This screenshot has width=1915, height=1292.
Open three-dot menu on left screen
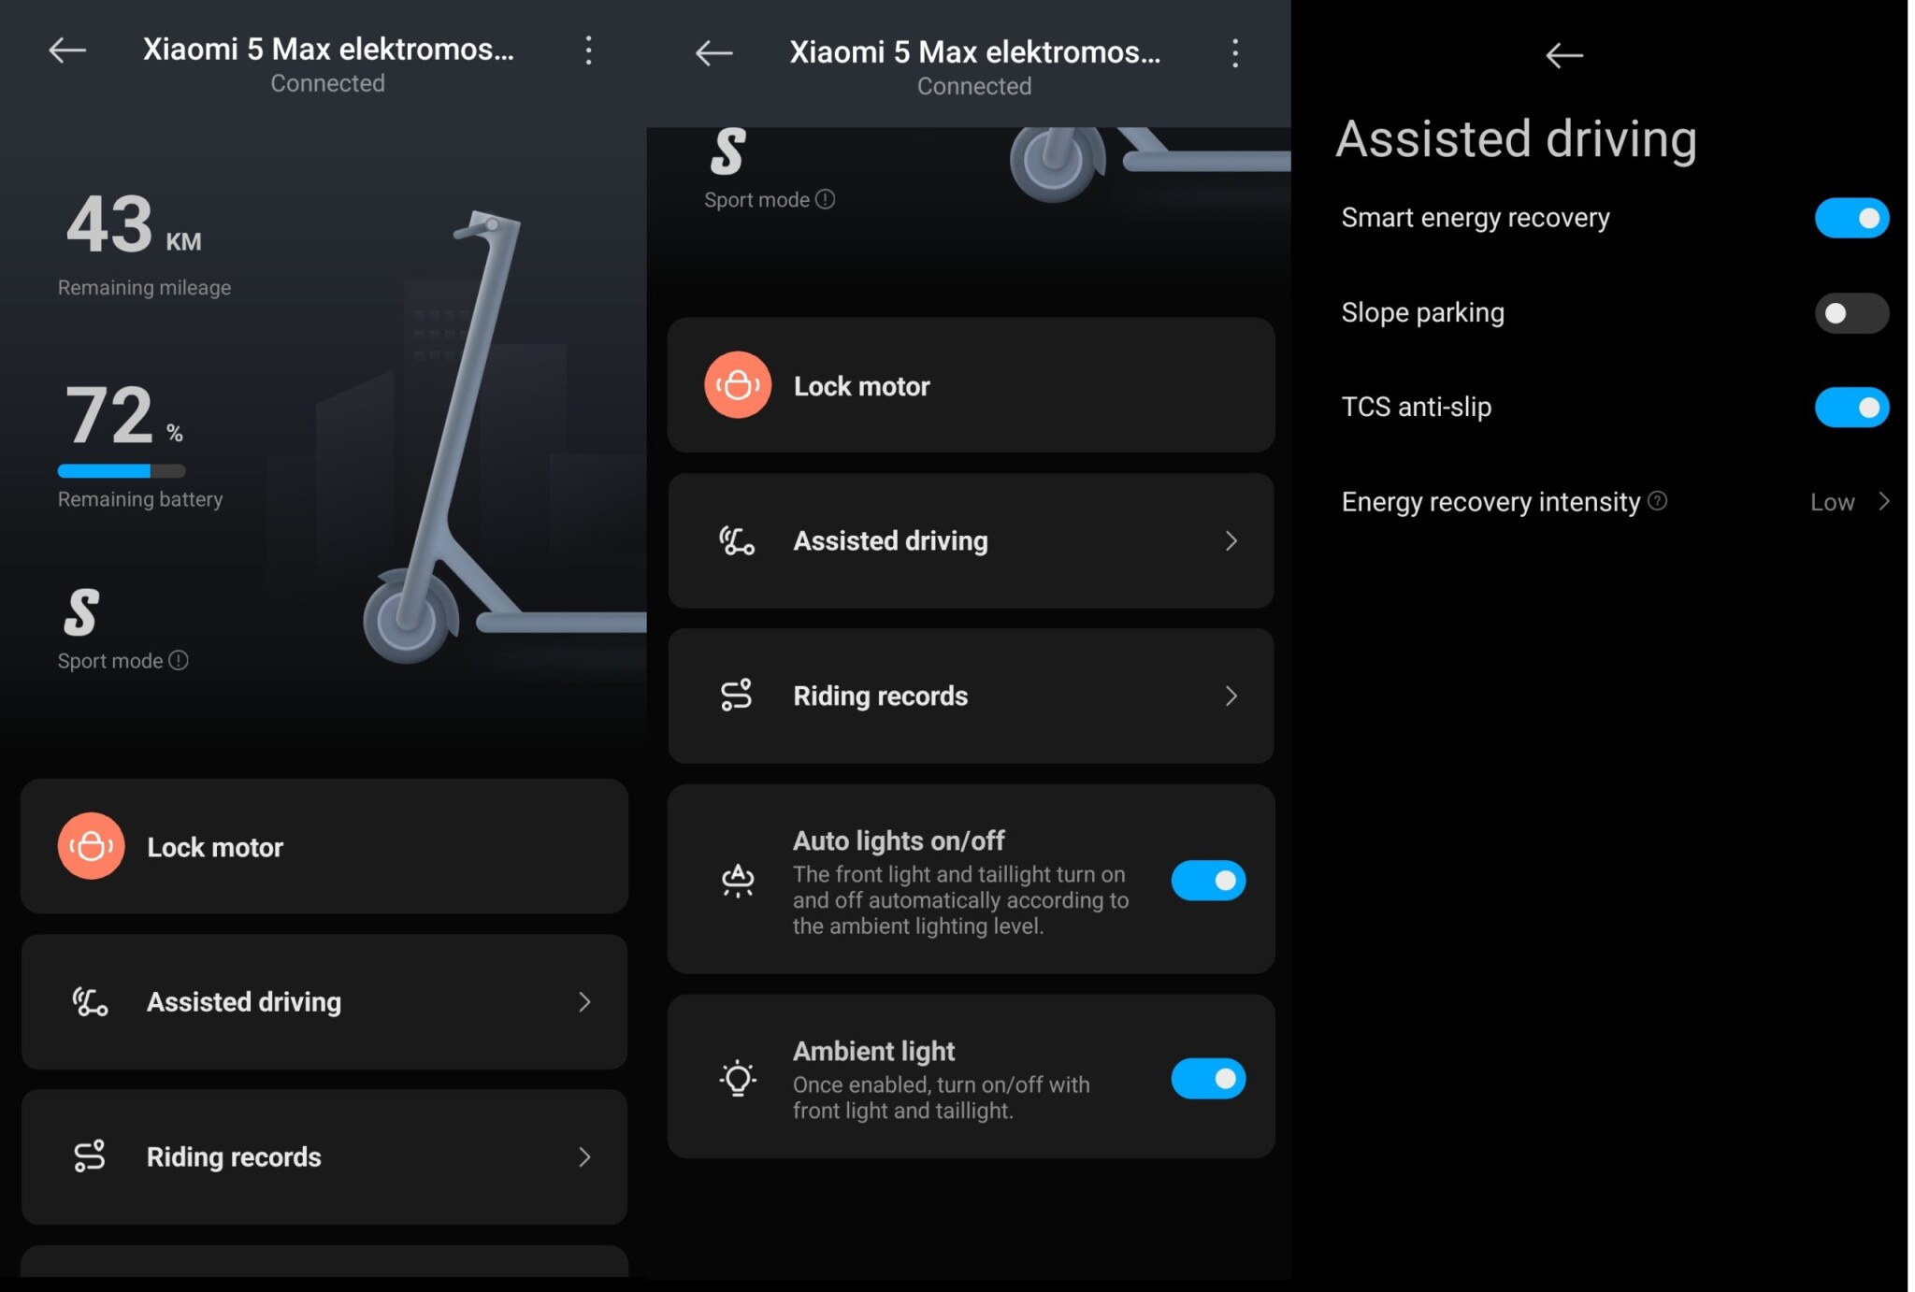pyautogui.click(x=588, y=50)
